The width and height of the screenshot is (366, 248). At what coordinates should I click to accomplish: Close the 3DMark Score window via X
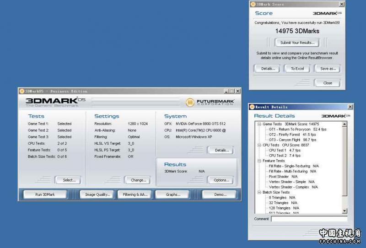341,4
